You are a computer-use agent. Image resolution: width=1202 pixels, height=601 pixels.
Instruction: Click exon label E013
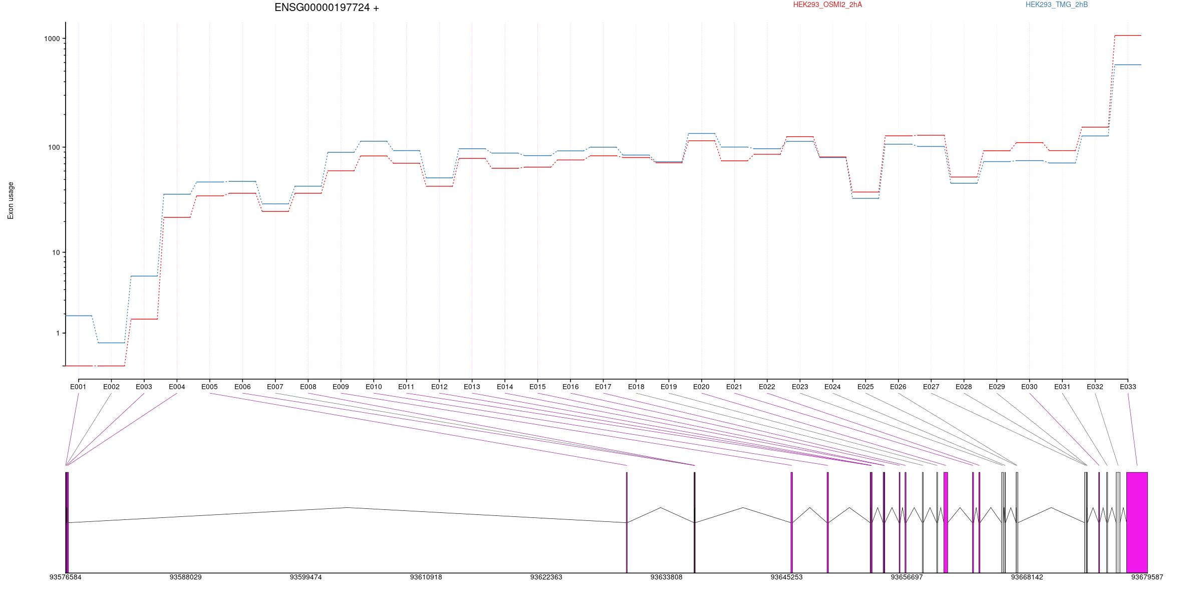pyautogui.click(x=472, y=387)
